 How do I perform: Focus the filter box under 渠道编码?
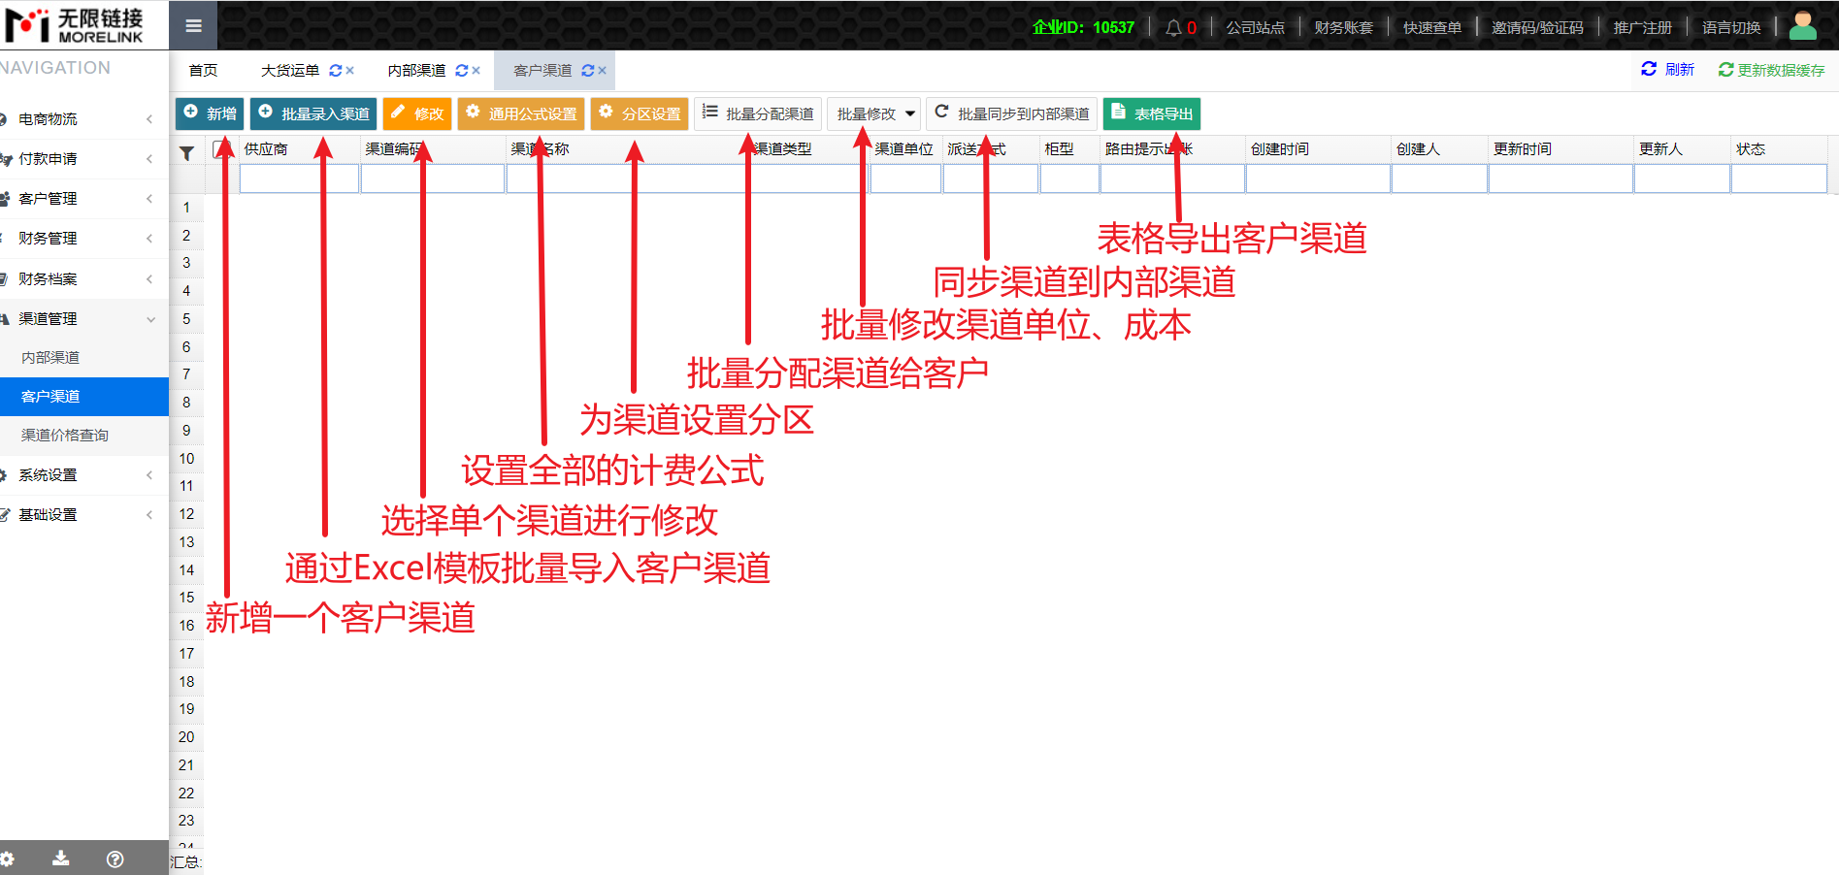coord(433,178)
